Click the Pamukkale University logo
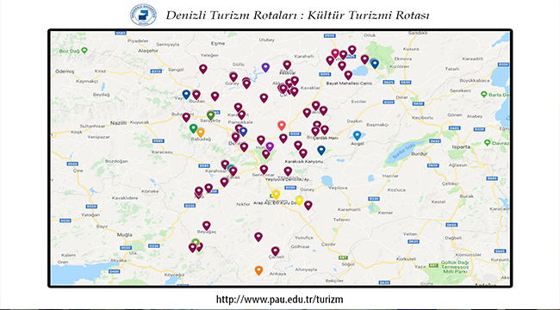The width and height of the screenshot is (560, 310). (x=143, y=15)
